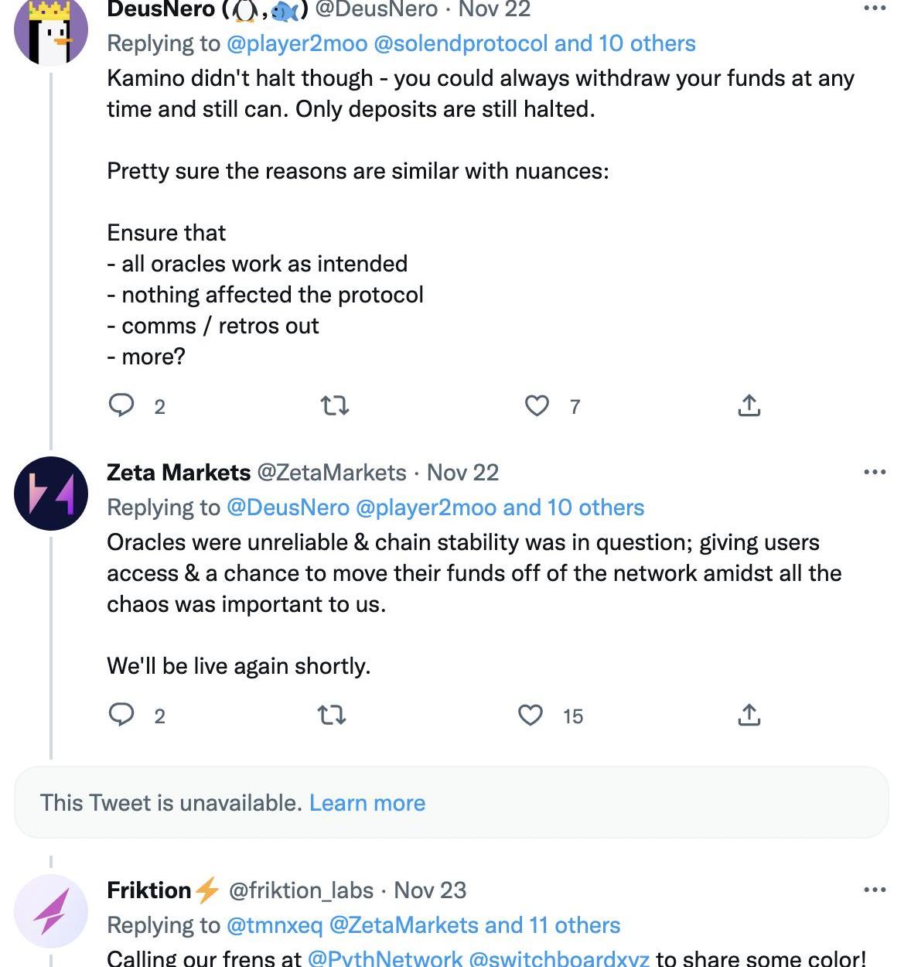Open Zeta Markets profile avatar
The height and width of the screenshot is (967, 911).
pyautogui.click(x=51, y=494)
